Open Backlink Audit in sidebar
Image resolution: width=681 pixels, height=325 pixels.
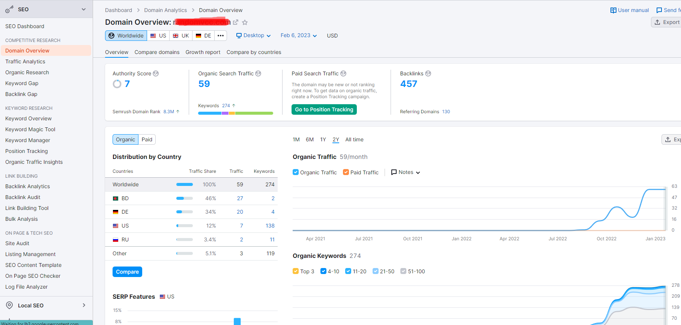click(23, 197)
